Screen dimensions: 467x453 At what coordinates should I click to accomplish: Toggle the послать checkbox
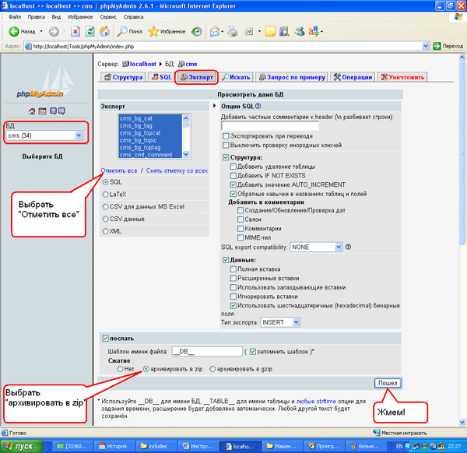tap(105, 339)
